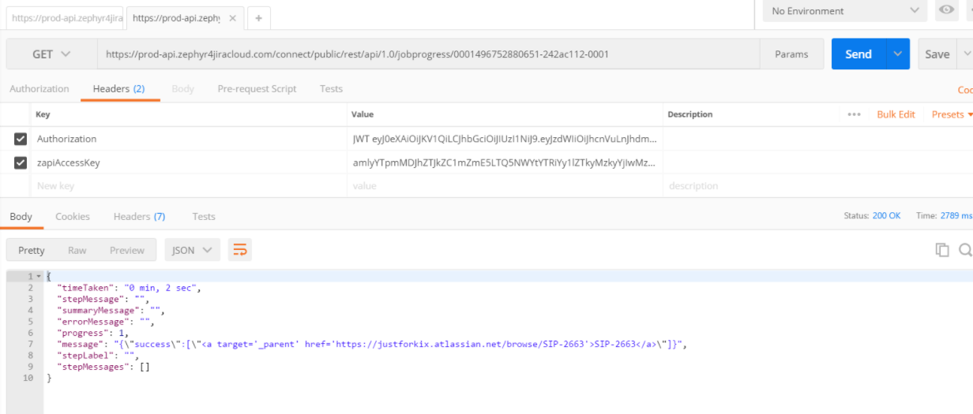Screen dimensions: 973x414
Task: Close the second request tab
Action: [x=231, y=17]
